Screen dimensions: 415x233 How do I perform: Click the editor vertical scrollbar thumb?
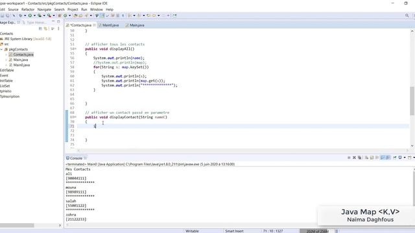pyautogui.click(x=412, y=101)
